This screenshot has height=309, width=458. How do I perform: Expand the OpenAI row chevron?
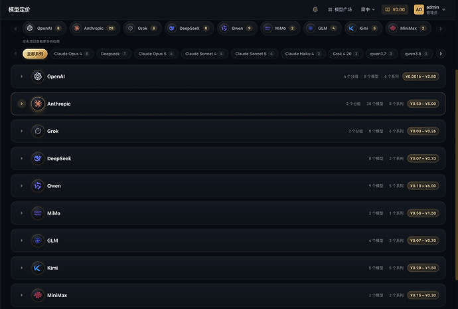tap(22, 76)
